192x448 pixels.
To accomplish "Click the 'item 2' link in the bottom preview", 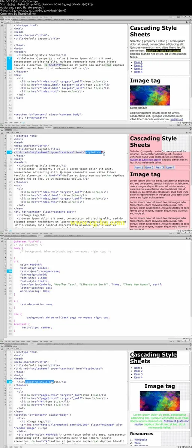I will [138, 371].
